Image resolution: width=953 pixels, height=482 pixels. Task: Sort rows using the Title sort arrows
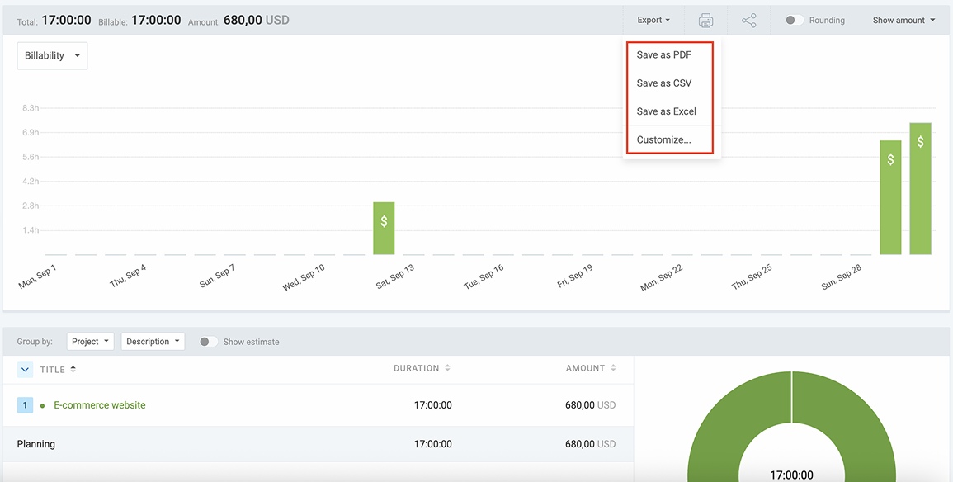pos(72,369)
